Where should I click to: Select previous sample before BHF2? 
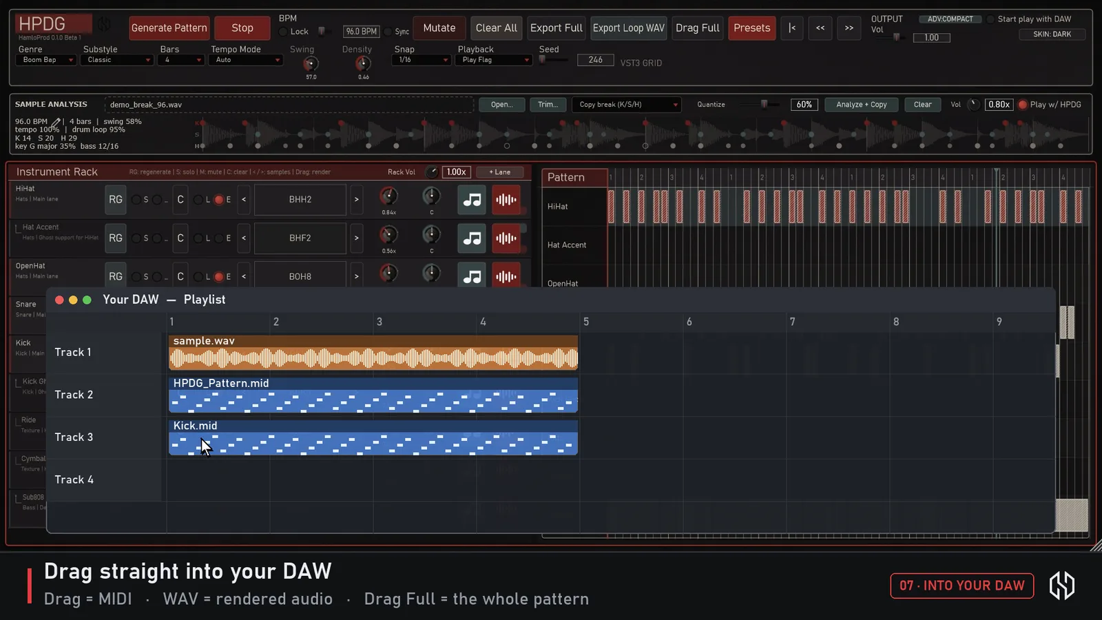[x=244, y=238]
